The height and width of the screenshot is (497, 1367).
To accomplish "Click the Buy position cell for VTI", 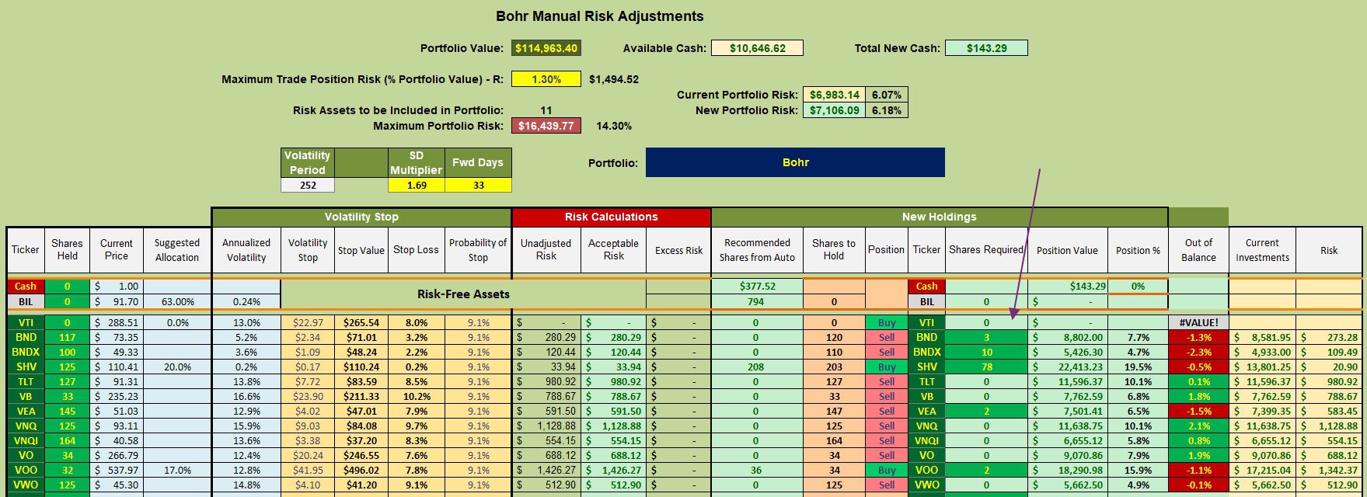I will pyautogui.click(x=887, y=322).
